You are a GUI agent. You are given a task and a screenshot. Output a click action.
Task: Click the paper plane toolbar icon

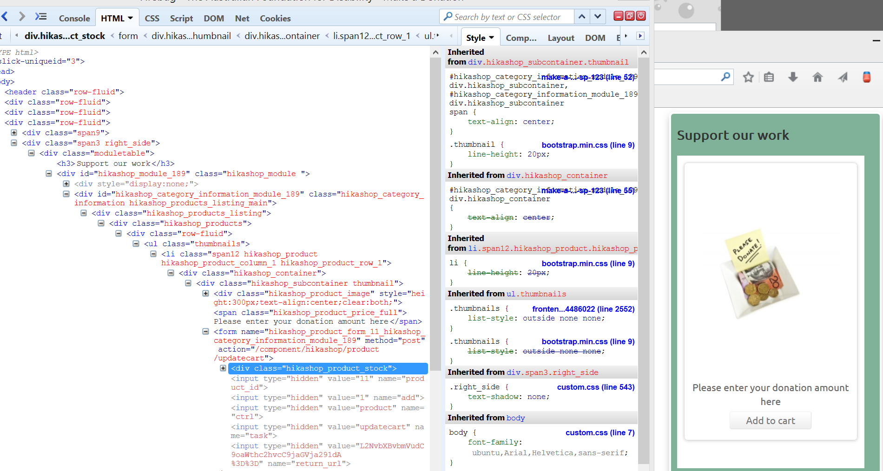(x=842, y=77)
